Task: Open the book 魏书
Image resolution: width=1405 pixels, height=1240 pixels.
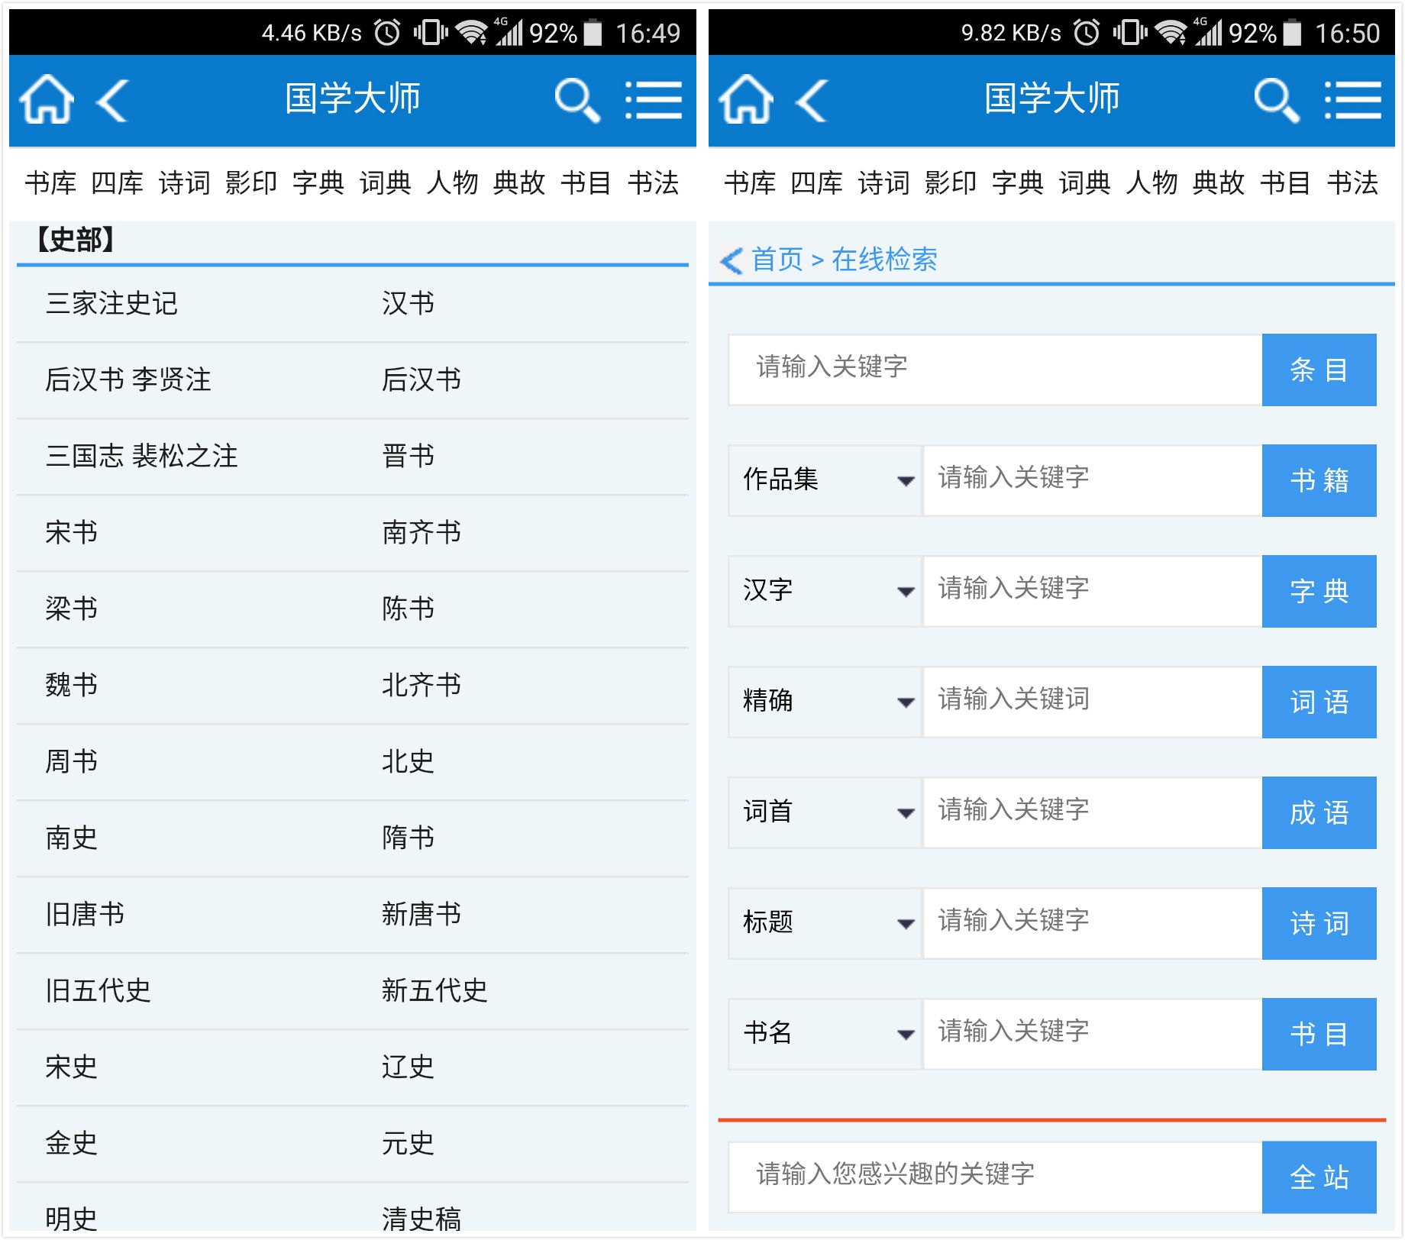Action: (71, 686)
